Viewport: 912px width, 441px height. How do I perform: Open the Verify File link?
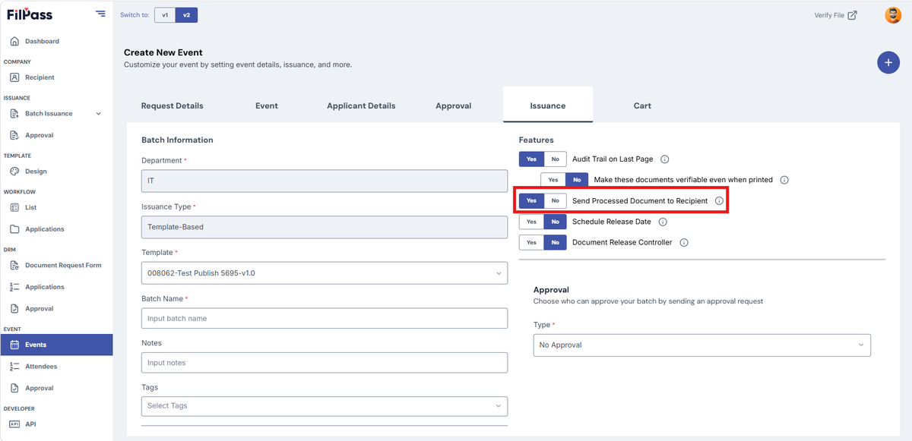point(835,15)
